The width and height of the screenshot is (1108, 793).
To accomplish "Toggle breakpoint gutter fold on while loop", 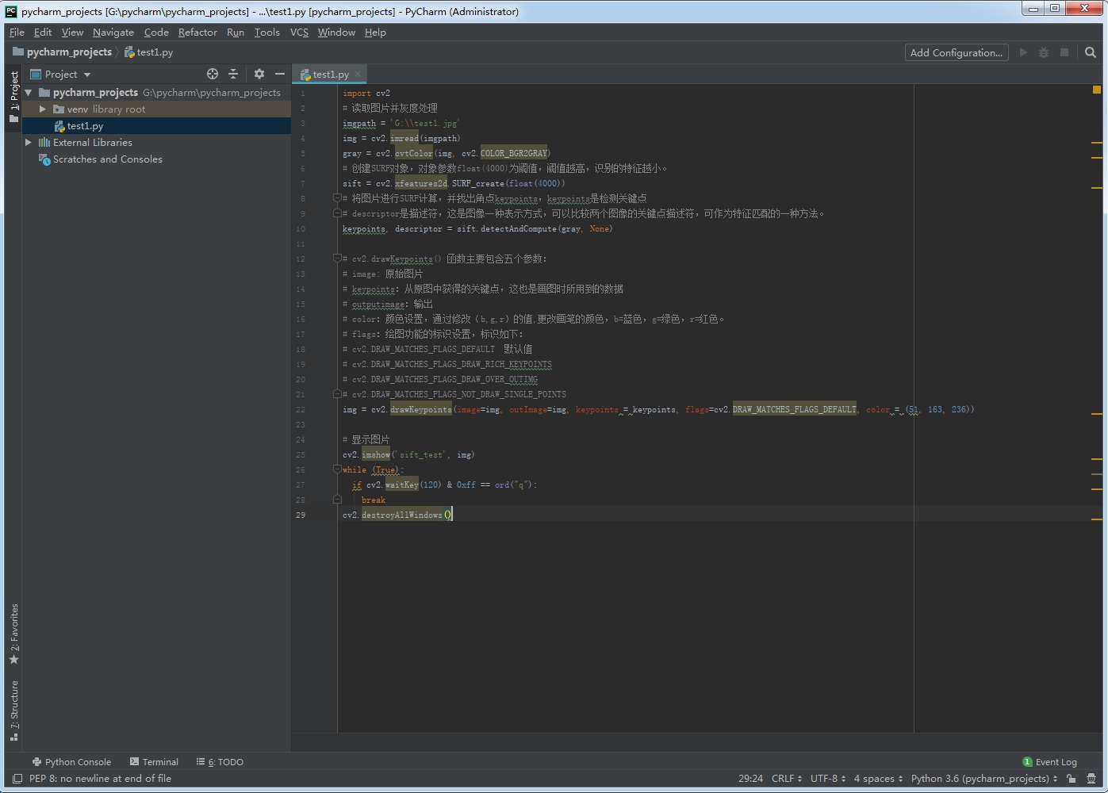I will click(337, 469).
